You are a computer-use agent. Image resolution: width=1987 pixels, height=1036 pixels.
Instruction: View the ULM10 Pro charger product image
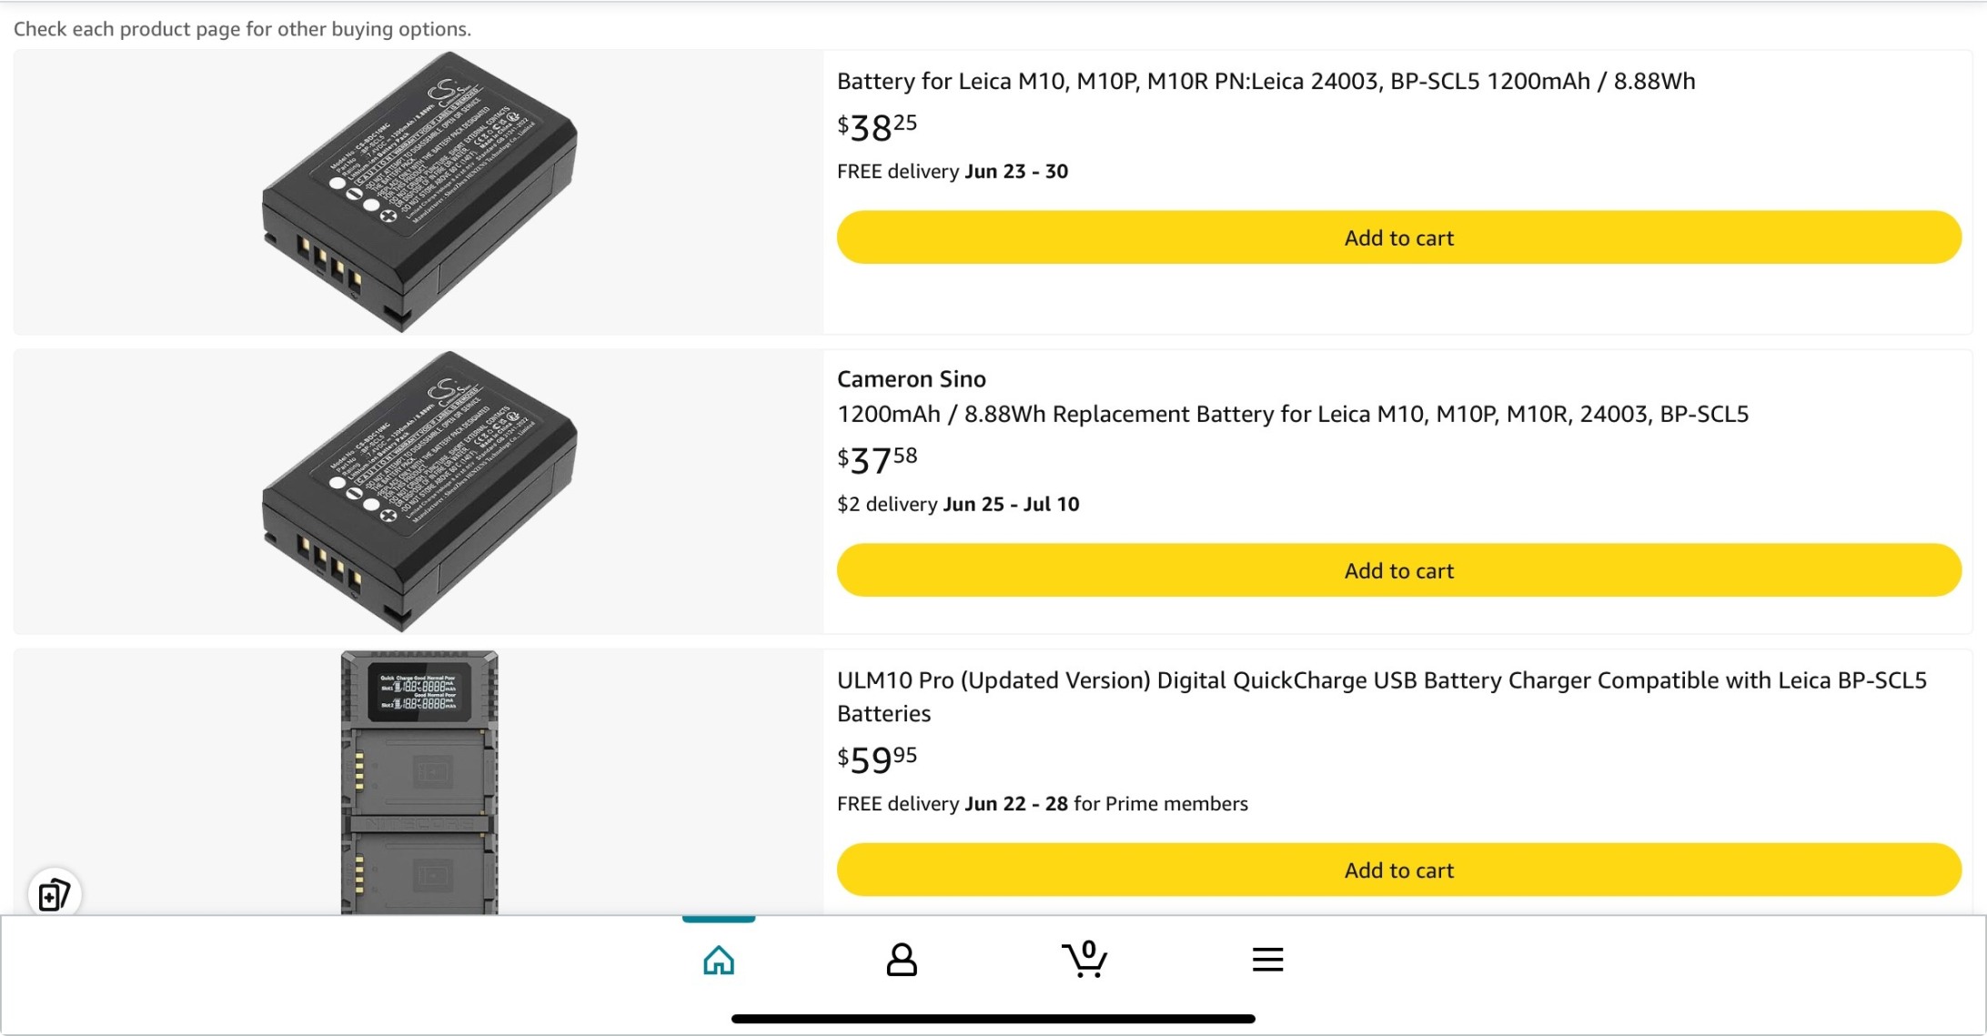419,782
